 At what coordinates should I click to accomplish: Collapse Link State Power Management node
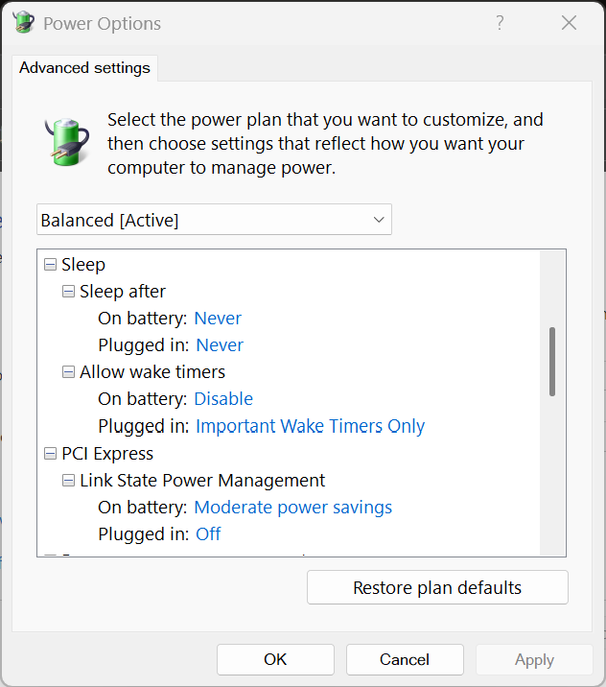tap(68, 480)
